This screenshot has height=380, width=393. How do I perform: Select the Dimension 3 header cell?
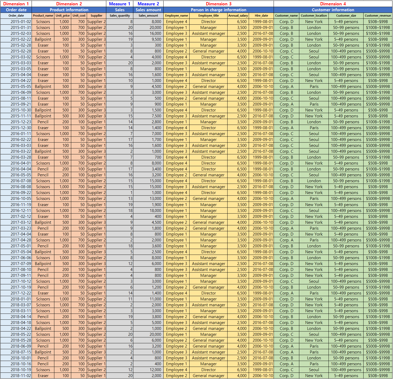pyautogui.click(x=218, y=4)
